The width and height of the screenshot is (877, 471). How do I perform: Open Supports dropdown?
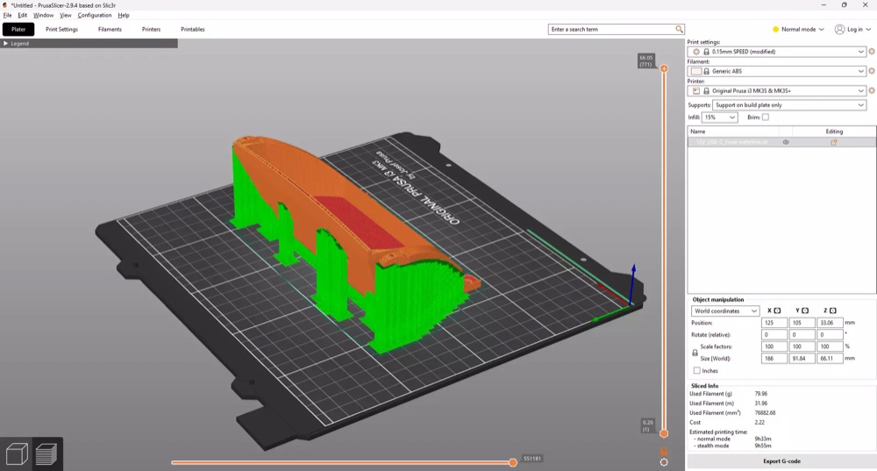pyautogui.click(x=788, y=105)
